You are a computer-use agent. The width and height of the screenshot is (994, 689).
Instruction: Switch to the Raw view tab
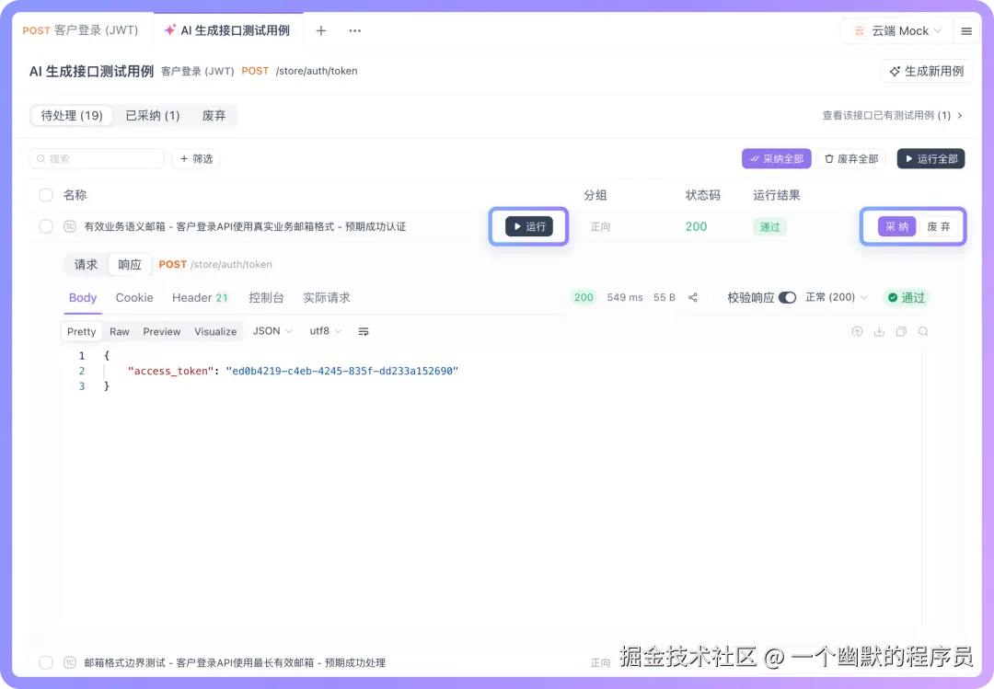(x=121, y=331)
